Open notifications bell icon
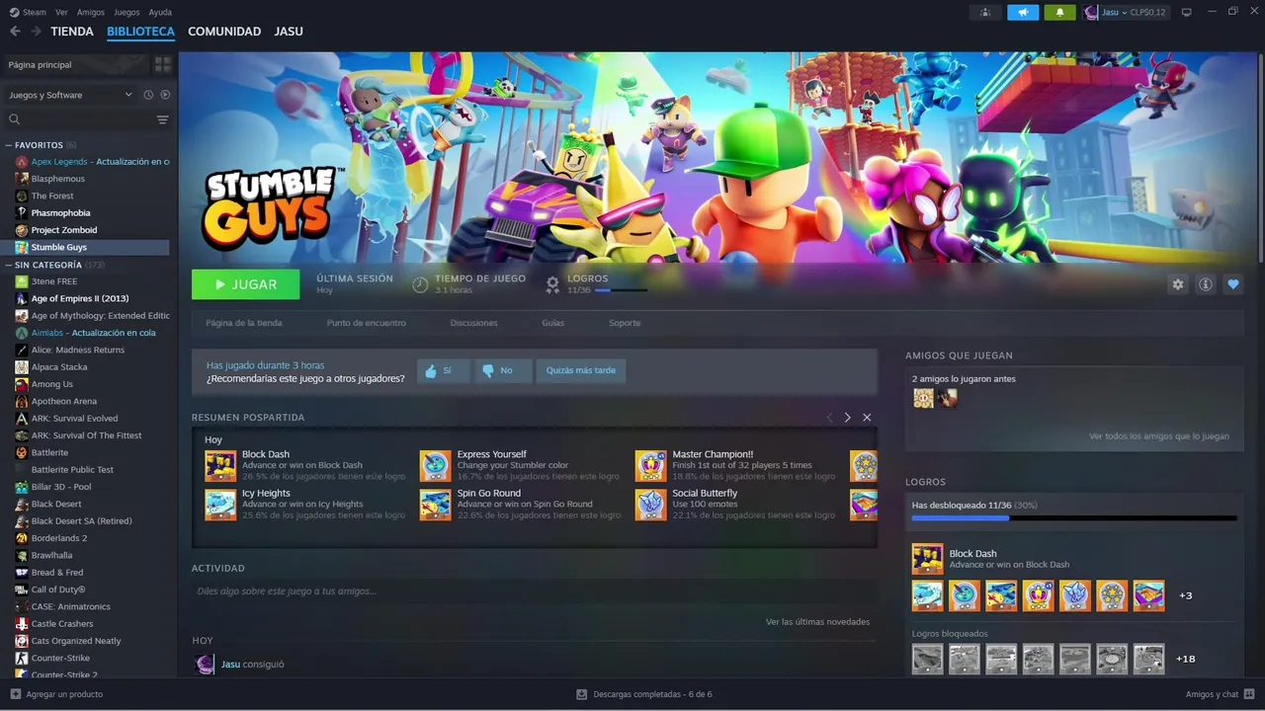Viewport: 1265px width, 711px height. (1059, 12)
